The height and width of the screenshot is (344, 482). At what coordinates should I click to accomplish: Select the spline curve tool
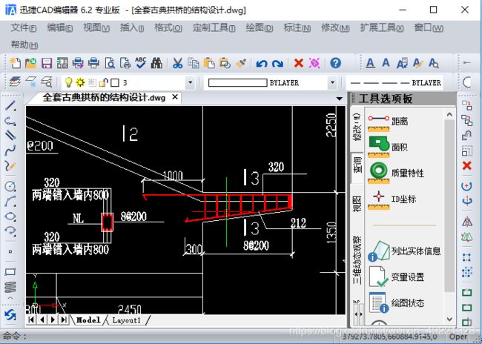[x=10, y=150]
